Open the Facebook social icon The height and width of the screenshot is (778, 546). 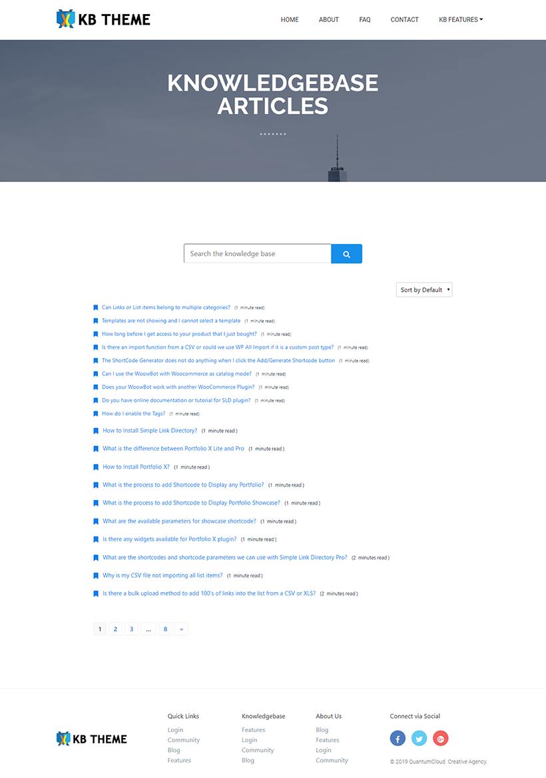click(398, 738)
